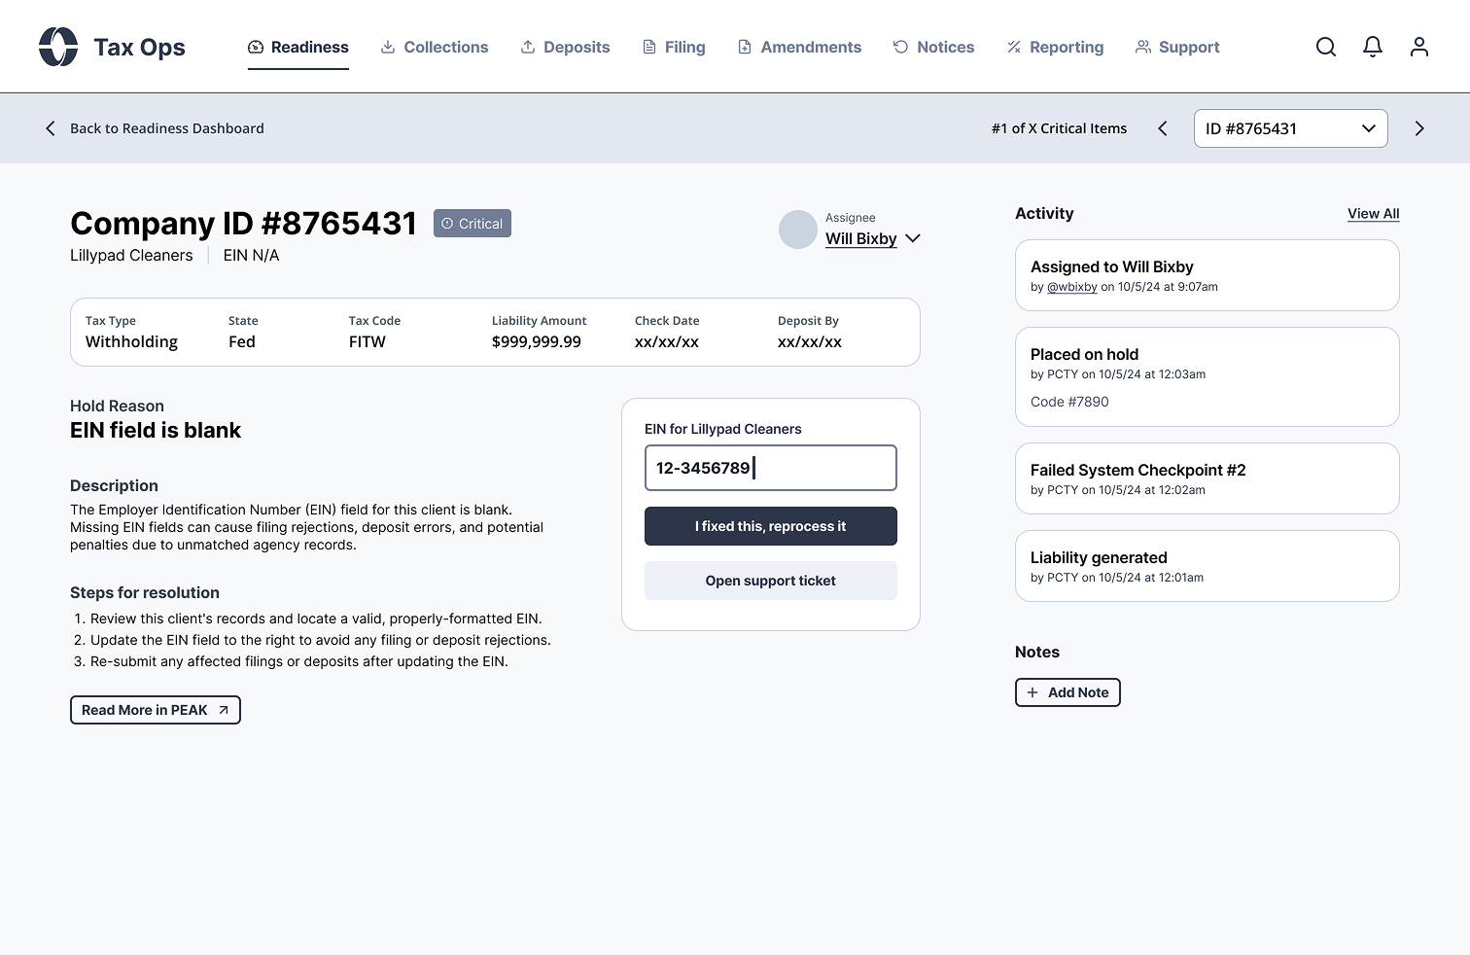This screenshot has width=1470, height=955.
Task: Go to the previous critical item arrow
Action: (x=1163, y=128)
